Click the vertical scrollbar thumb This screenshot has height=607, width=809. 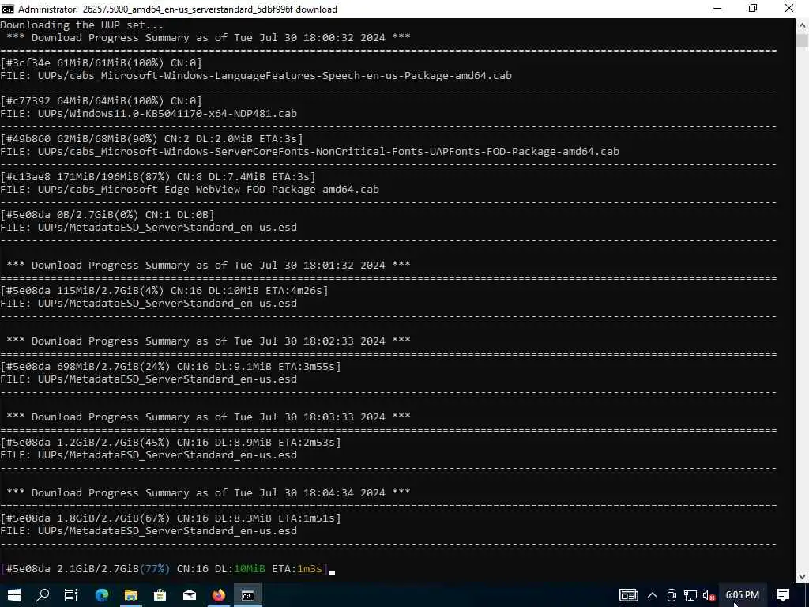(x=803, y=40)
